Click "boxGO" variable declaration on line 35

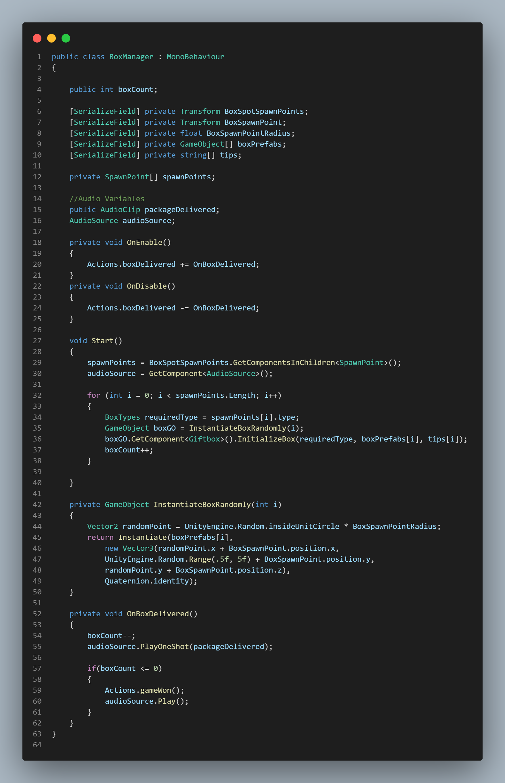[x=164, y=428]
